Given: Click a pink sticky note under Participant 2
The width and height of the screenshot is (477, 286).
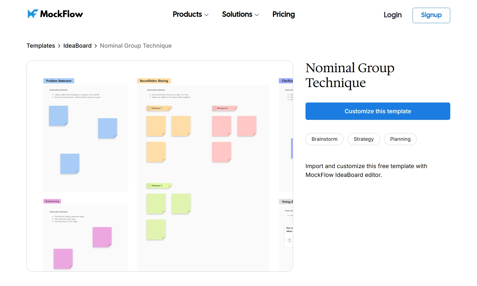Looking at the screenshot, I should click(221, 126).
